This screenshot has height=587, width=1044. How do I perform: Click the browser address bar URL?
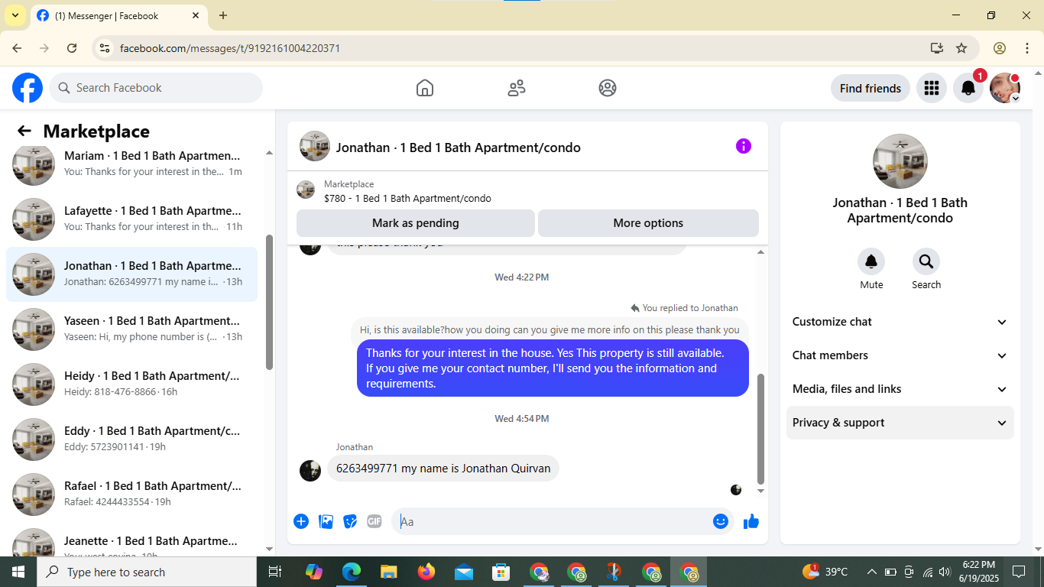(x=230, y=48)
